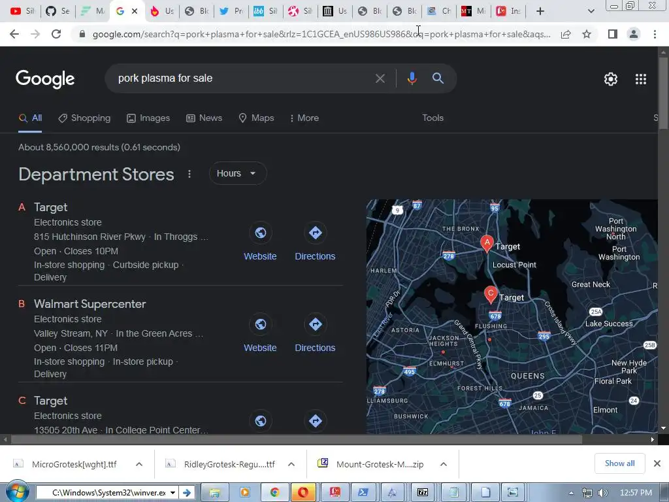This screenshot has width=669, height=502.
Task: Reload the current page
Action: [56, 34]
